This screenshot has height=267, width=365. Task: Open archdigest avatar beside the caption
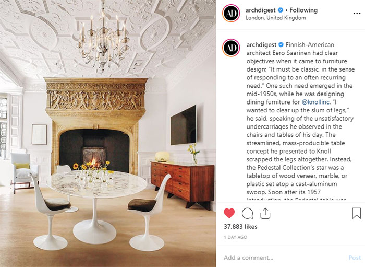coord(231,48)
